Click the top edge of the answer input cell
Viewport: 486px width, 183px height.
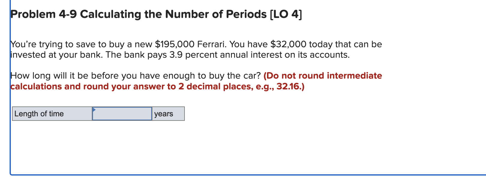[121, 108]
